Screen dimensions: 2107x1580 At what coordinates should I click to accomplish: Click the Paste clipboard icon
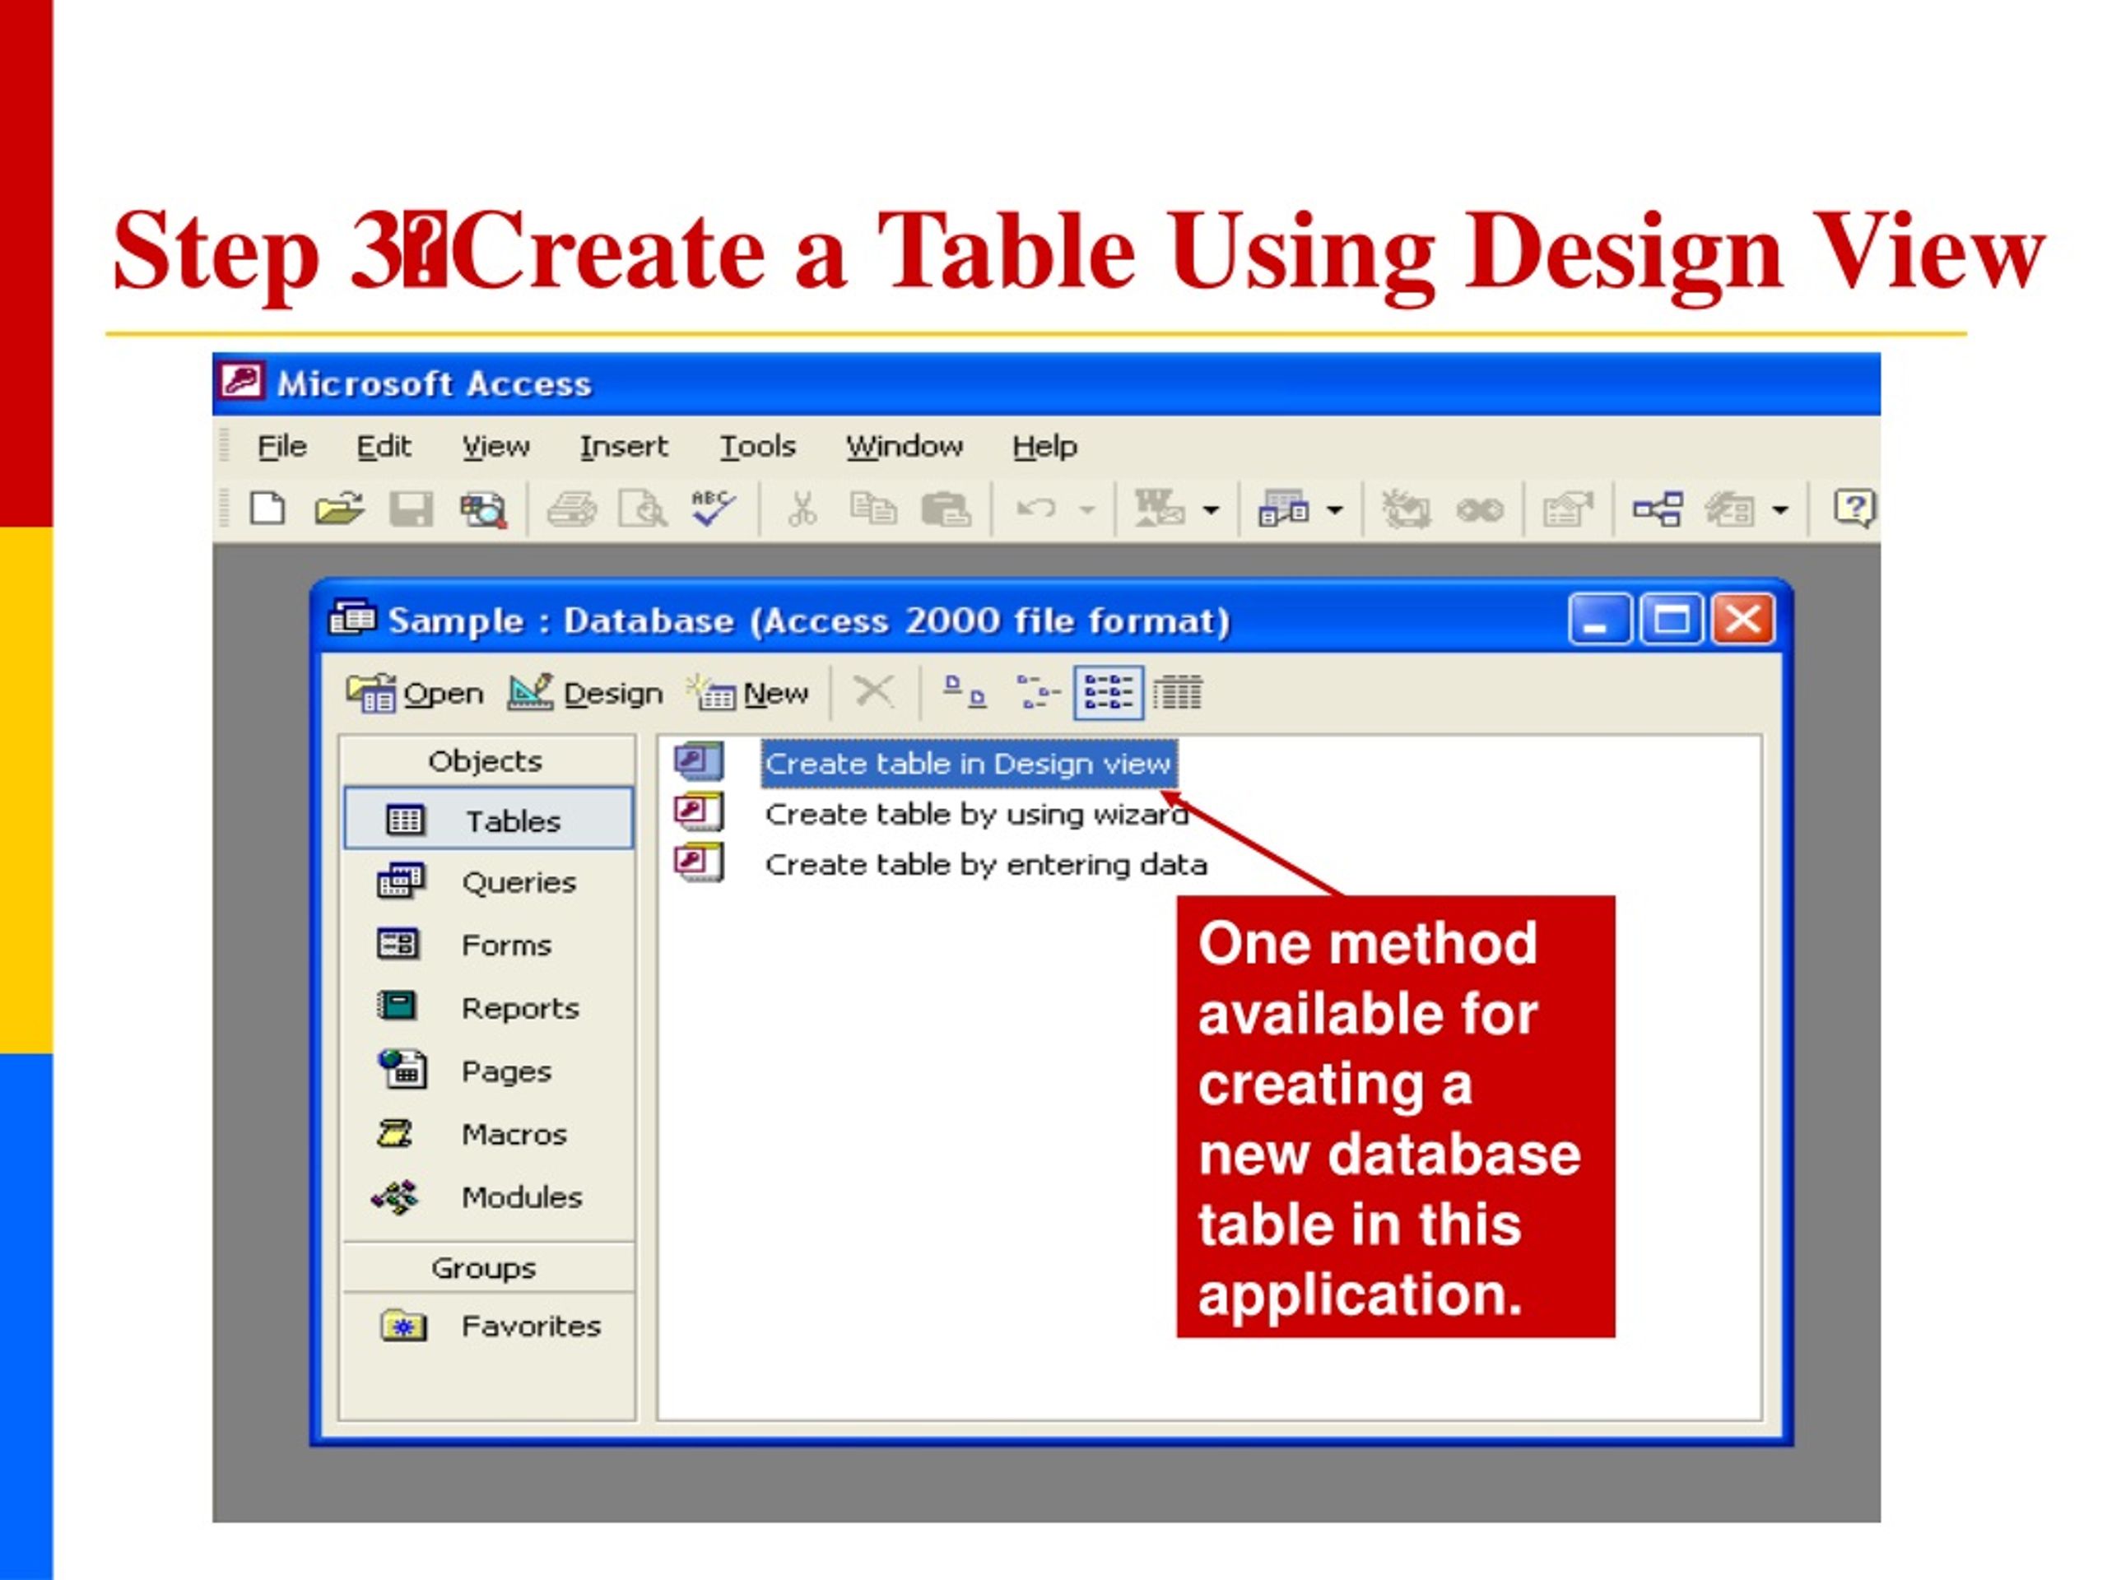(946, 509)
